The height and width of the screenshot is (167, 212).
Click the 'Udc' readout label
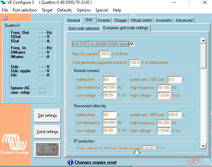(15, 67)
